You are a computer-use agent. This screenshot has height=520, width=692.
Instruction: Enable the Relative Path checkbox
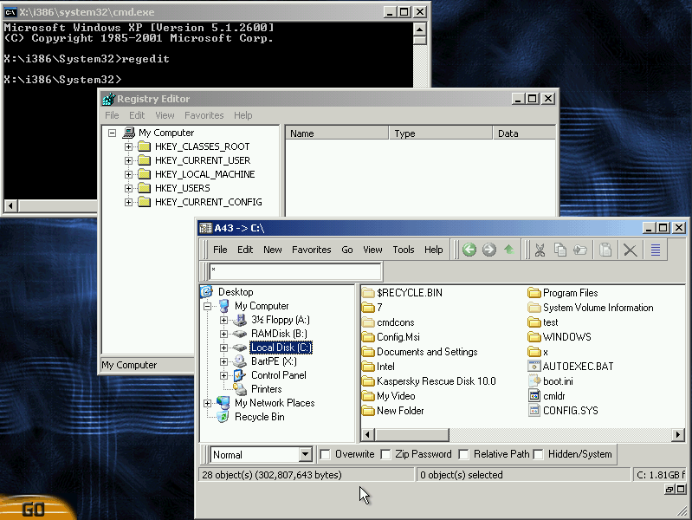(x=463, y=454)
